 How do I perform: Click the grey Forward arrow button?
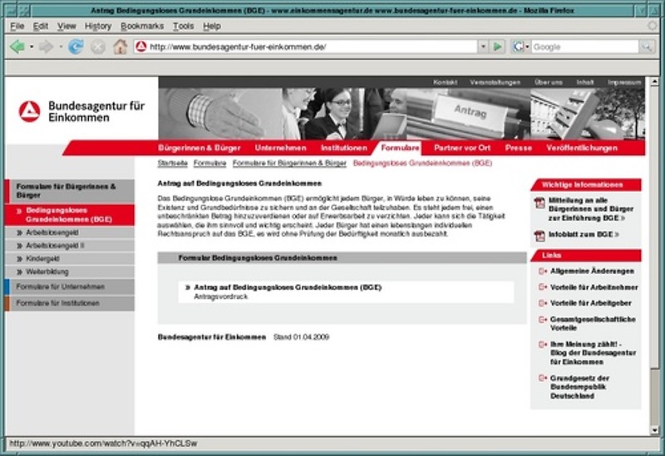point(47,47)
